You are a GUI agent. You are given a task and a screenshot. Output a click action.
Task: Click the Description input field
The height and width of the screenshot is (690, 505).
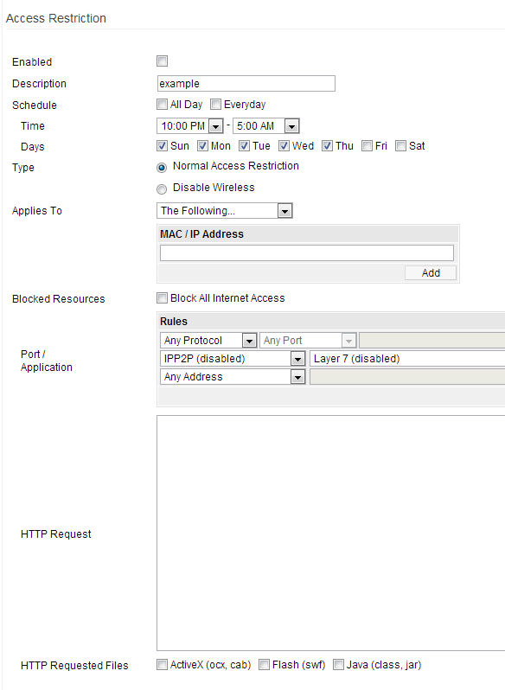pyautogui.click(x=246, y=84)
